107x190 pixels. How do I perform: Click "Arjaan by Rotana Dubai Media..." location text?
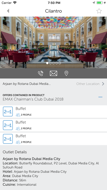27,84
